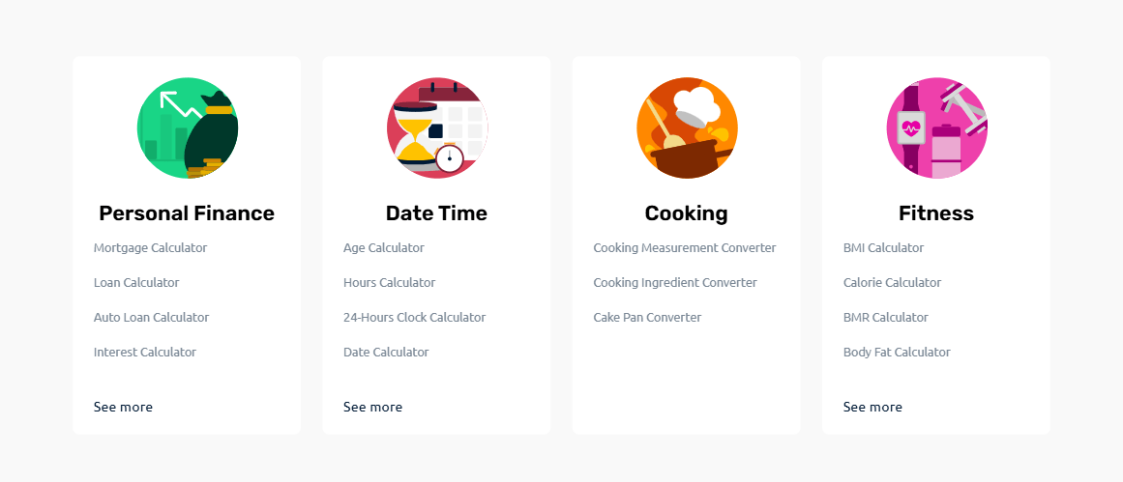
Task: Click the Date Time hourglass calendar icon
Action: 436,128
